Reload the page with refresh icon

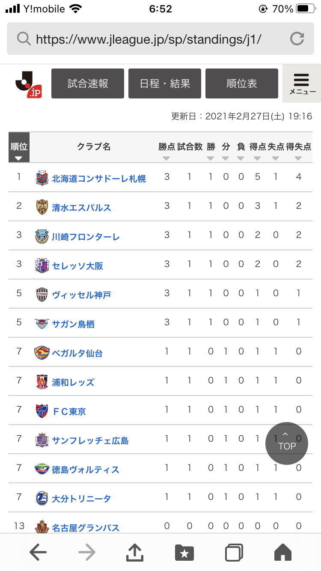pos(297,39)
